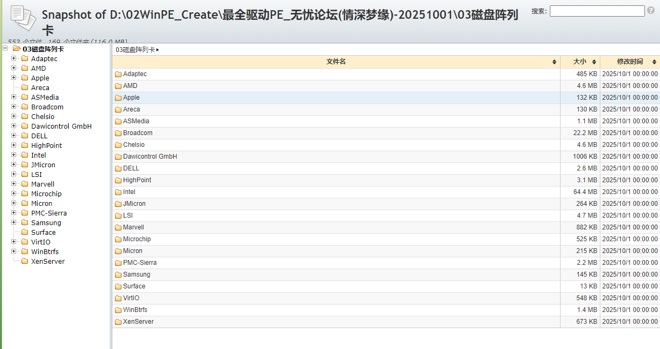
Task: Open the PMC-Sierra folder link
Action: (140, 263)
